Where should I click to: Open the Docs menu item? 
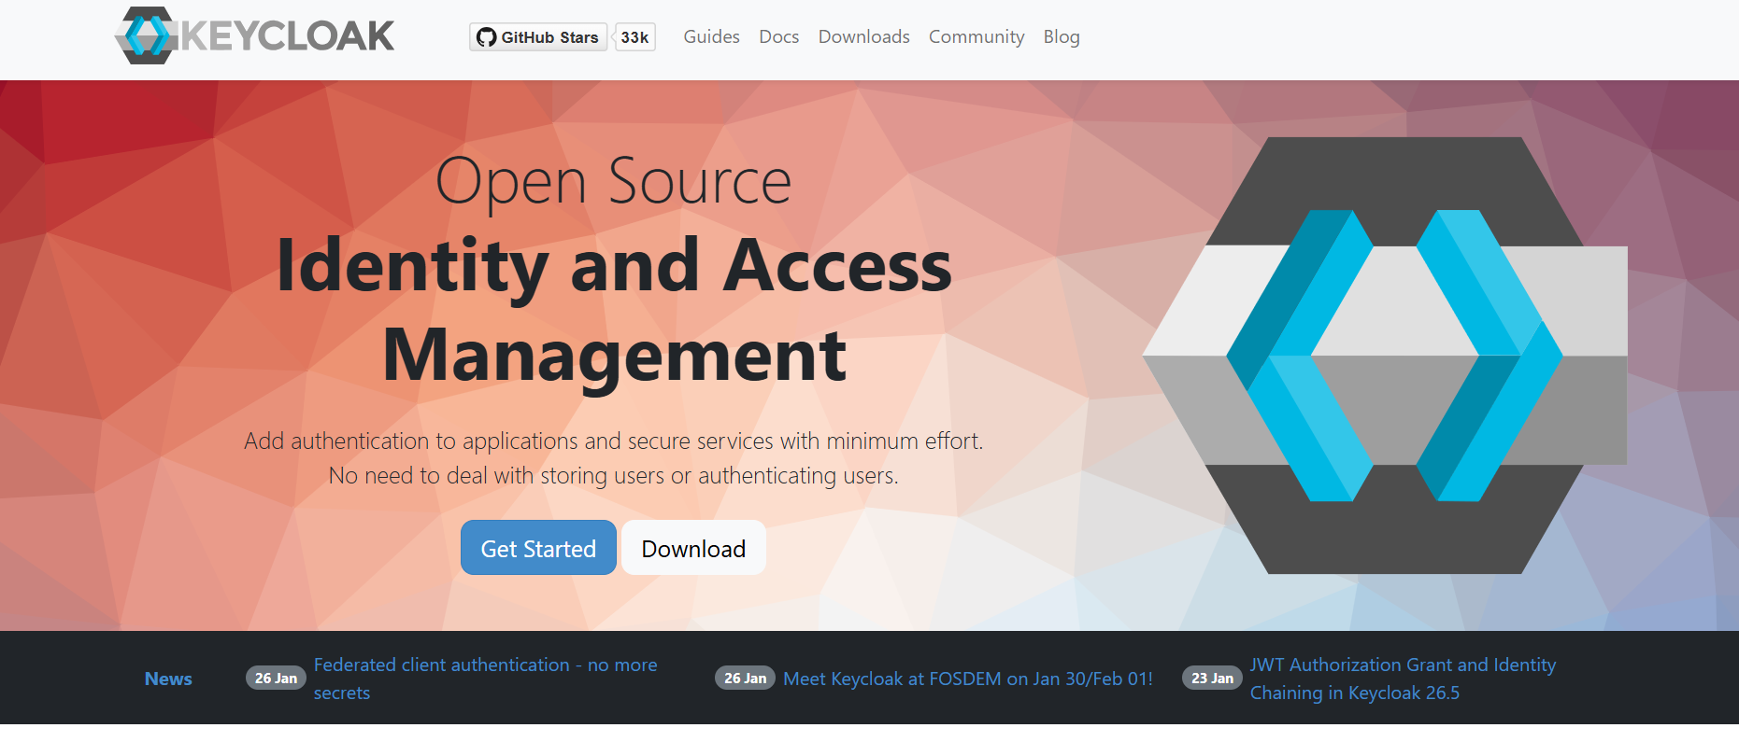778,36
